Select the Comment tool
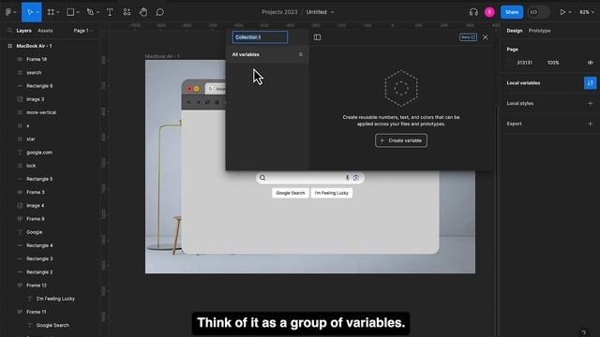The width and height of the screenshot is (600, 337). (x=160, y=12)
